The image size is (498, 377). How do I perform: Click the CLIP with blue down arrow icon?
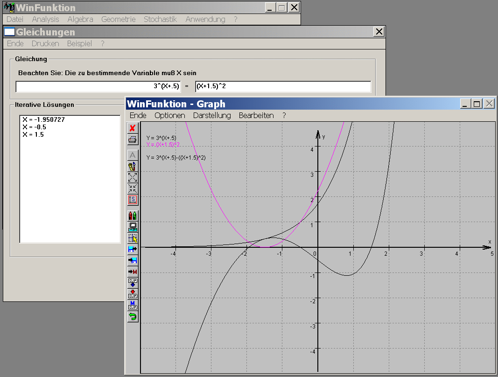tap(133, 283)
